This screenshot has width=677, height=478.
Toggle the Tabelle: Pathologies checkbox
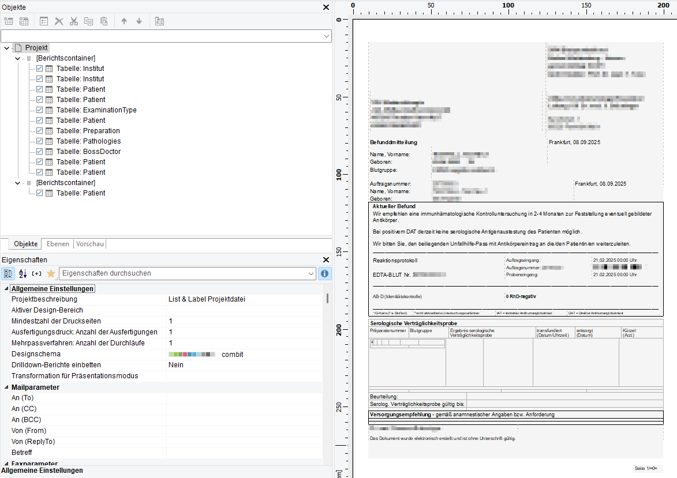pyautogui.click(x=40, y=141)
